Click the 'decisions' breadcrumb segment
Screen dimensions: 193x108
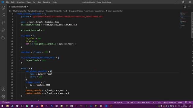click(99, 11)
